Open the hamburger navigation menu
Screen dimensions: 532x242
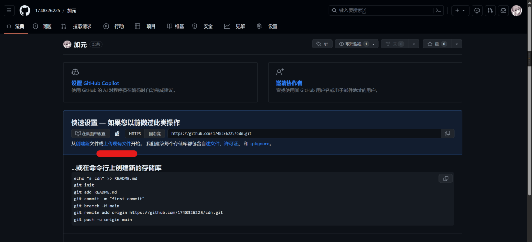[9, 10]
